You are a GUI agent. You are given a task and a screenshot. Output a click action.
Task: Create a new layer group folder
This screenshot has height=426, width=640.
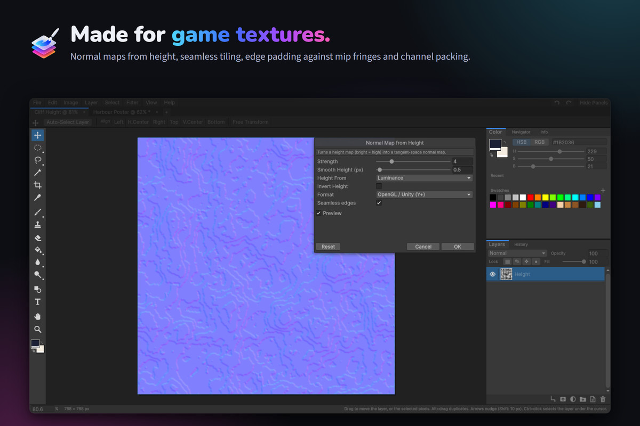[x=583, y=399]
